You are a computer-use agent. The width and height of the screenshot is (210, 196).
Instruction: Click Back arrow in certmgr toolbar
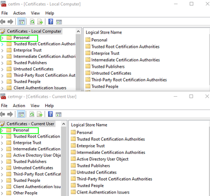click(3, 115)
